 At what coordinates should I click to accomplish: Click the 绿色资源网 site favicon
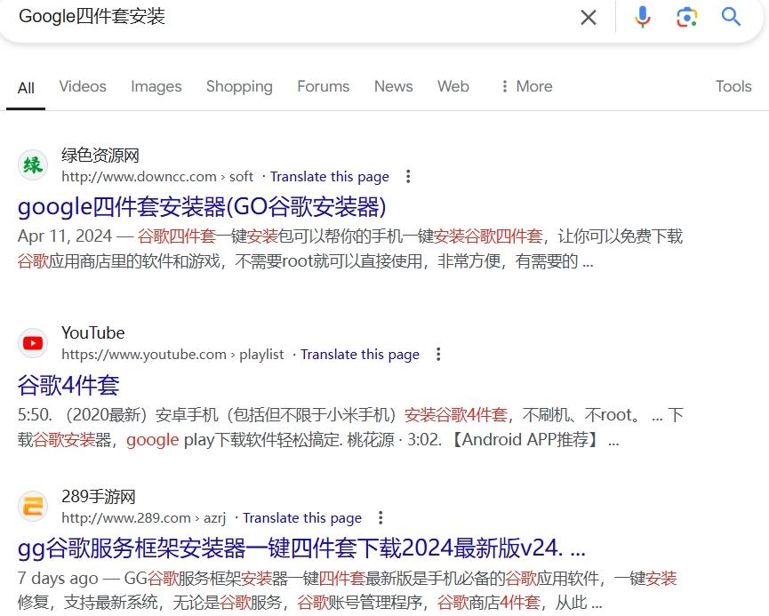pos(33,165)
